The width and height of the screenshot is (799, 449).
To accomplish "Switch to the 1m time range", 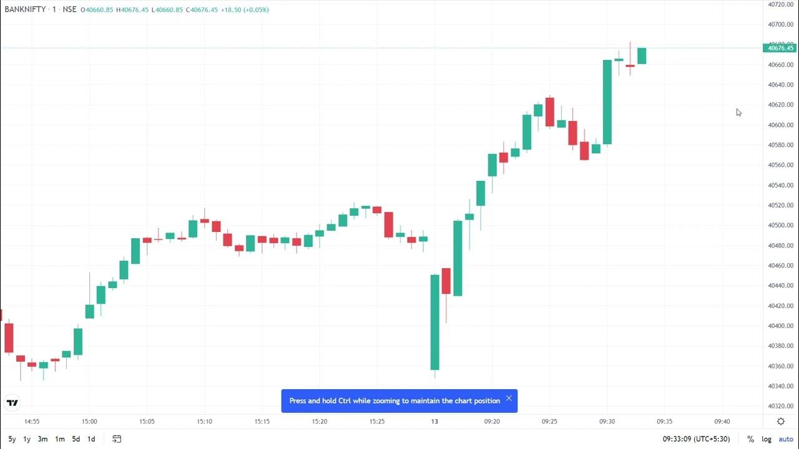I will tap(59, 439).
